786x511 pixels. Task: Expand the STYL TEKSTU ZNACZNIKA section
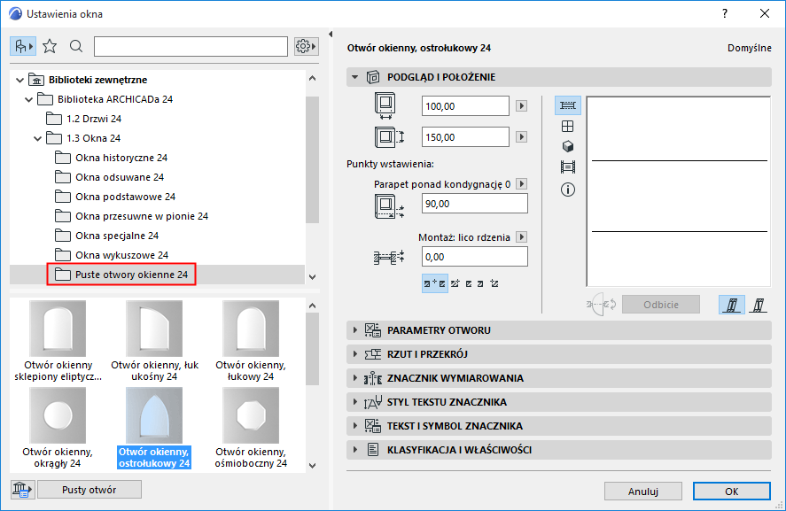click(559, 402)
